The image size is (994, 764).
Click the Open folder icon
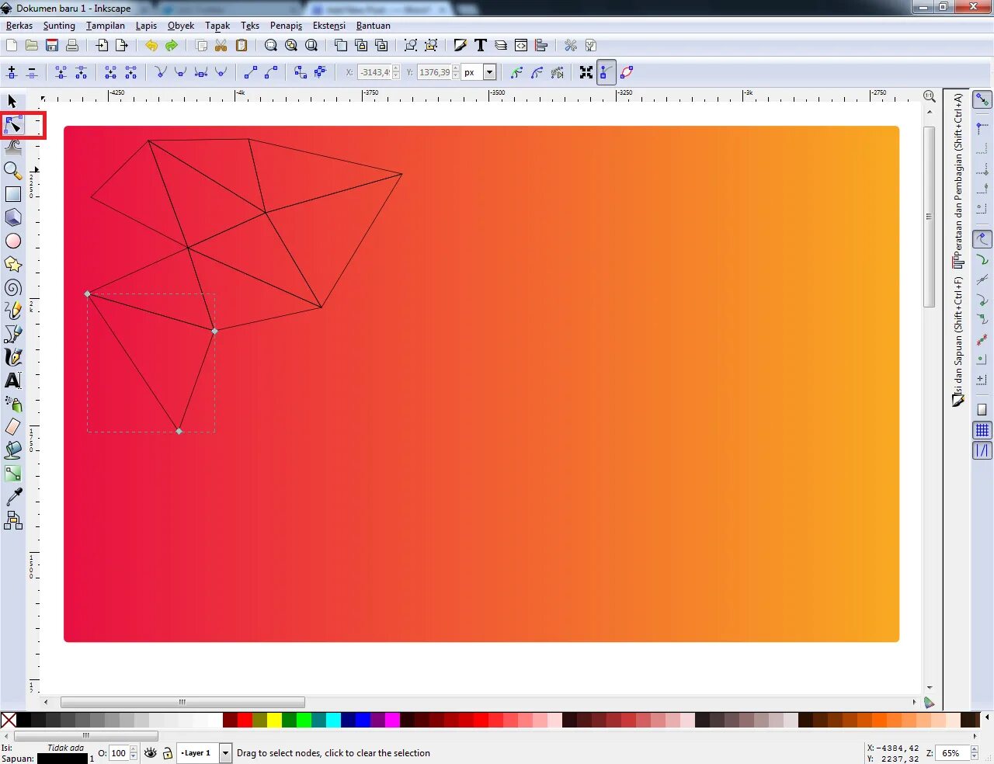pos(32,46)
